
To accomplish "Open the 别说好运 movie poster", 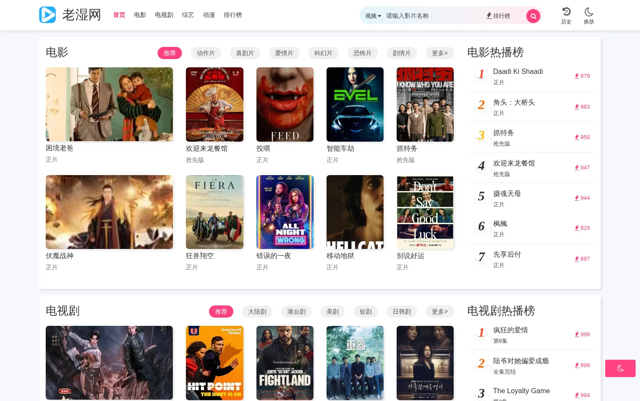I will [x=425, y=212].
